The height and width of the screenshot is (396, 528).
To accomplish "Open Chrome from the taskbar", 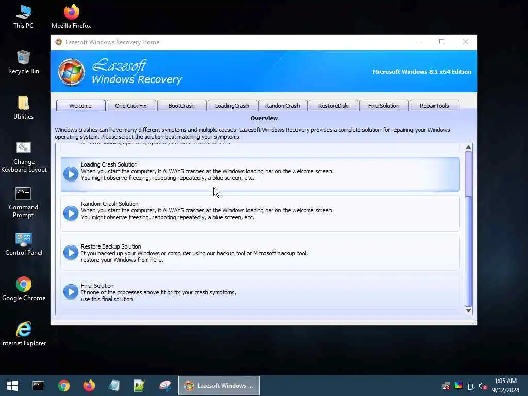I will (63, 386).
